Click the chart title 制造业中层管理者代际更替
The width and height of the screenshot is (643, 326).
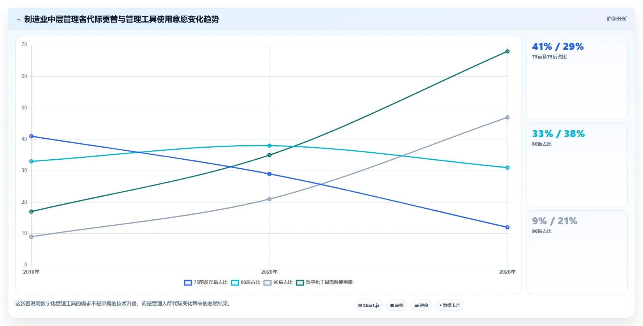[122, 19]
